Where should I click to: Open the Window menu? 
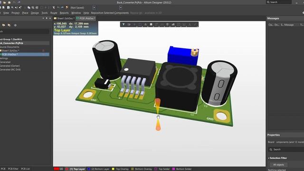coord(76,13)
